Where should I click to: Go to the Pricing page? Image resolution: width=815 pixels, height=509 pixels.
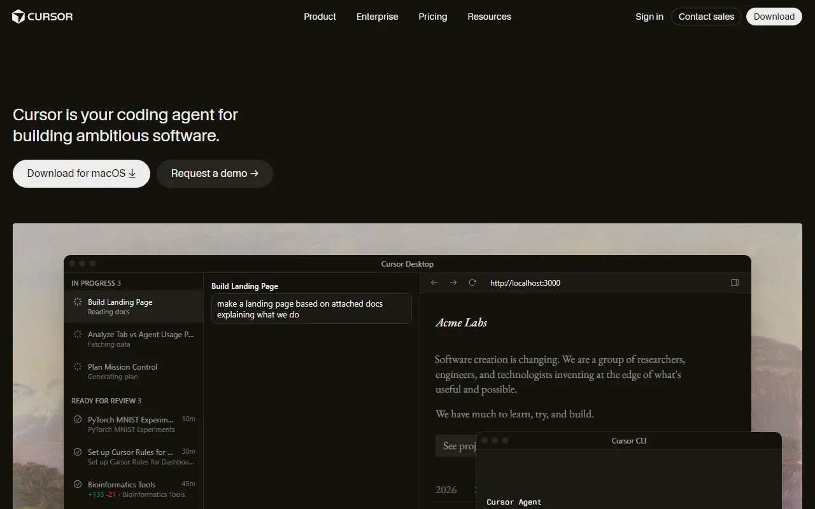pyautogui.click(x=433, y=17)
